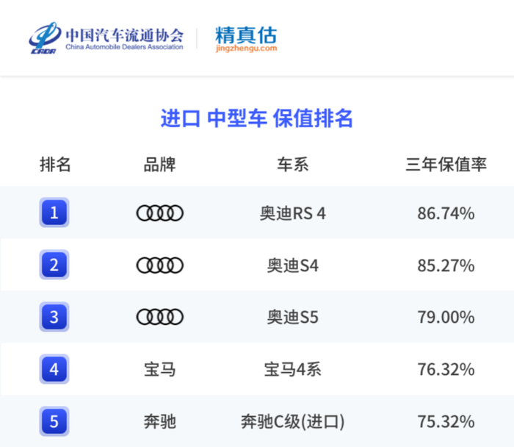Click the Audi logo beside 奥迪RS 4

tap(160, 213)
